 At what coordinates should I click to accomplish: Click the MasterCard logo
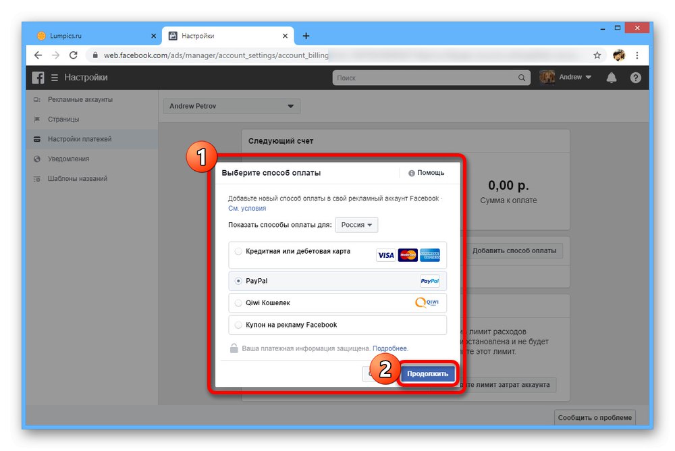408,255
